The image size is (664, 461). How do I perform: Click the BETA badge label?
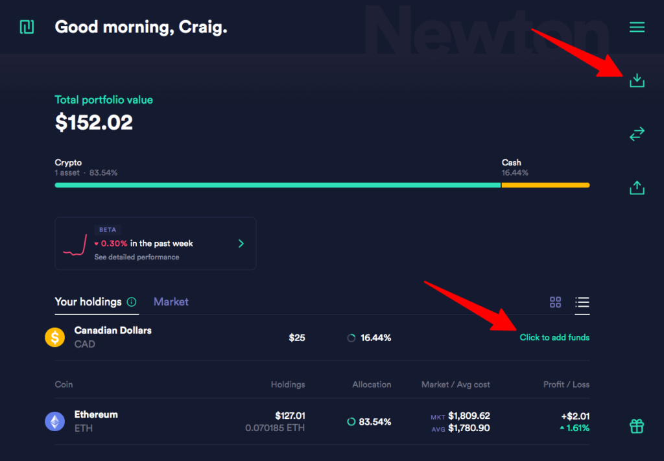coord(108,230)
